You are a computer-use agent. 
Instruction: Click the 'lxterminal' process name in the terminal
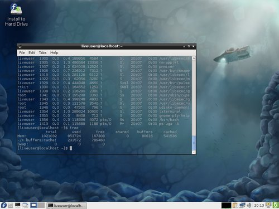[x=170, y=111]
